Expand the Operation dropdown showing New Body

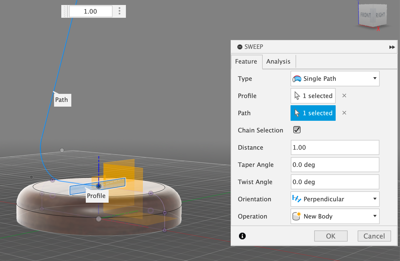(335, 216)
